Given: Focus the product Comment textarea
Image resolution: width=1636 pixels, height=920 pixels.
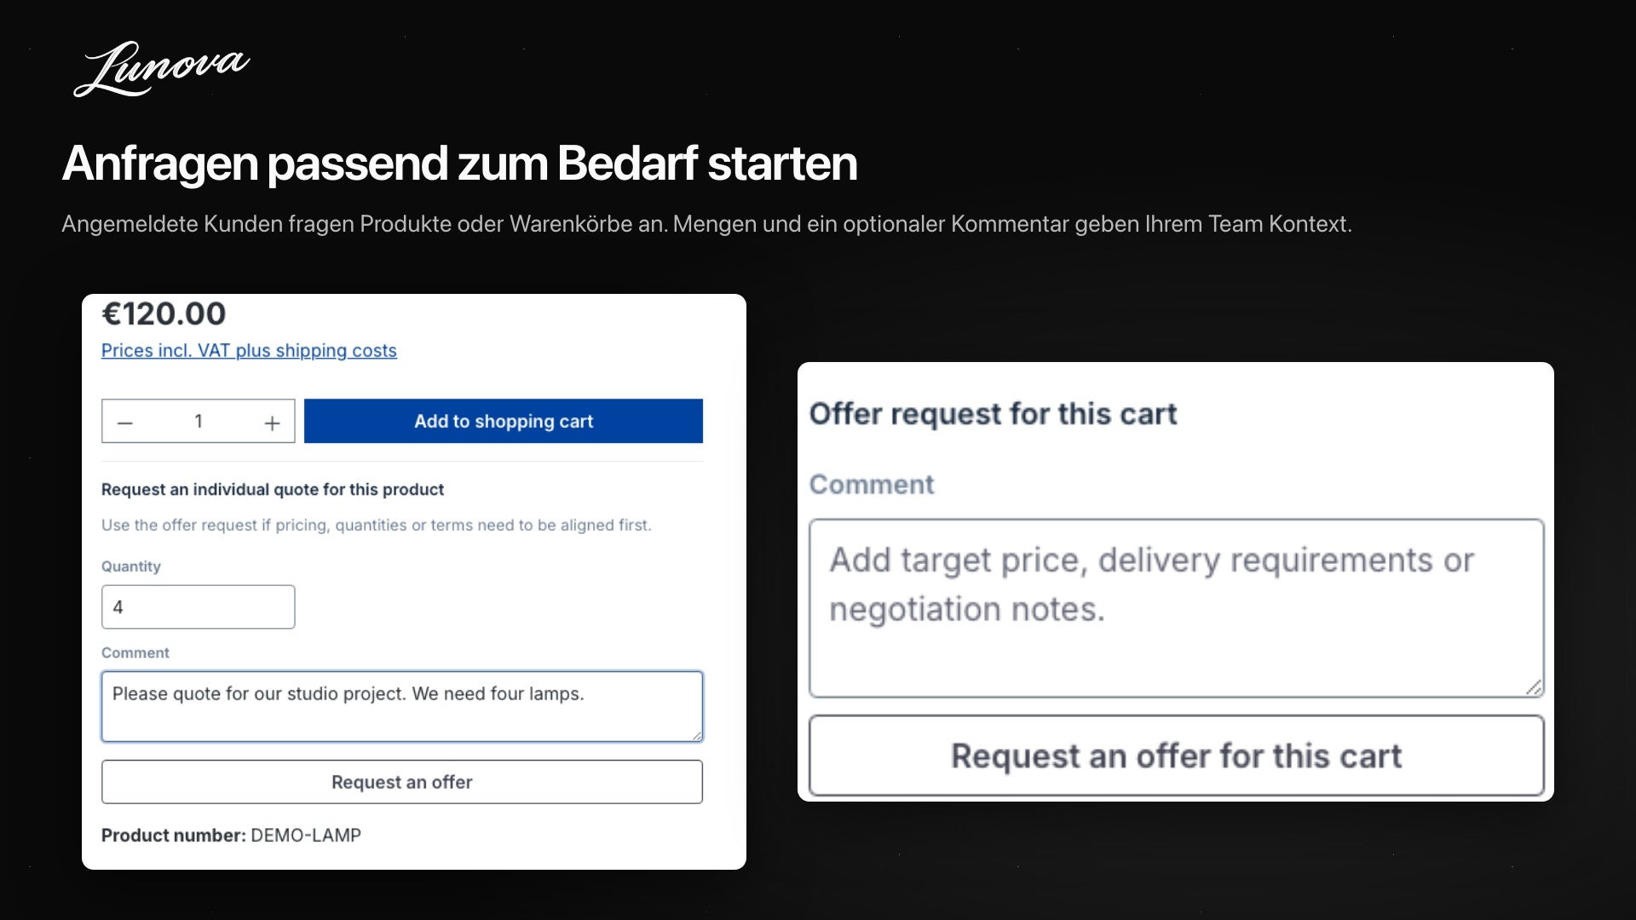Looking at the screenshot, I should 402,706.
